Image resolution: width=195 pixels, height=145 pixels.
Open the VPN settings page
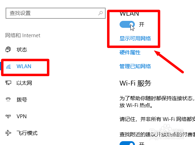click(x=22, y=116)
